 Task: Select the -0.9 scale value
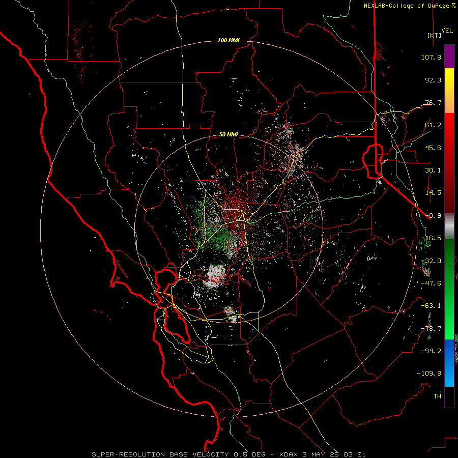433,216
